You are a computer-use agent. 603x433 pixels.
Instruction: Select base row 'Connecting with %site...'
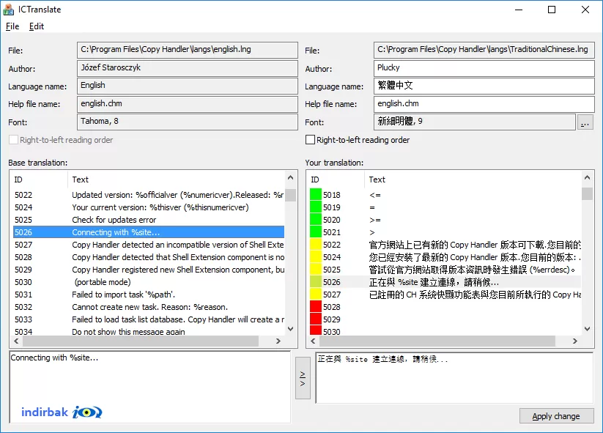point(149,232)
